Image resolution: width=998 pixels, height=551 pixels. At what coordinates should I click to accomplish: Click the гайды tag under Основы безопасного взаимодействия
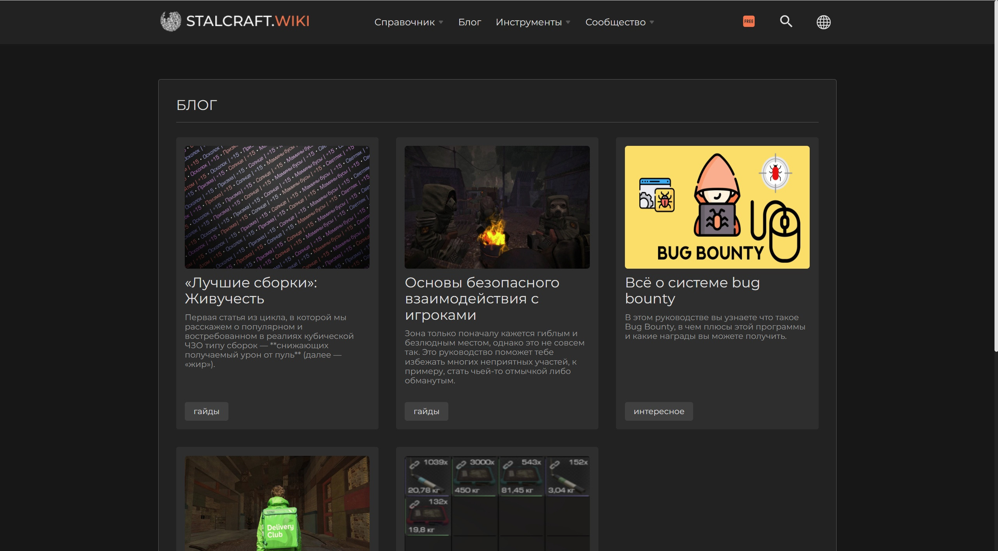426,411
